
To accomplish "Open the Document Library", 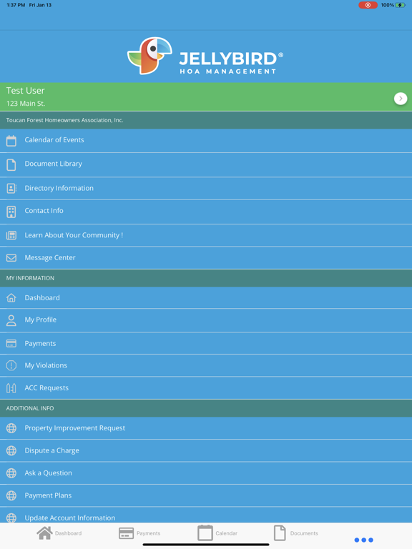I will 206,164.
